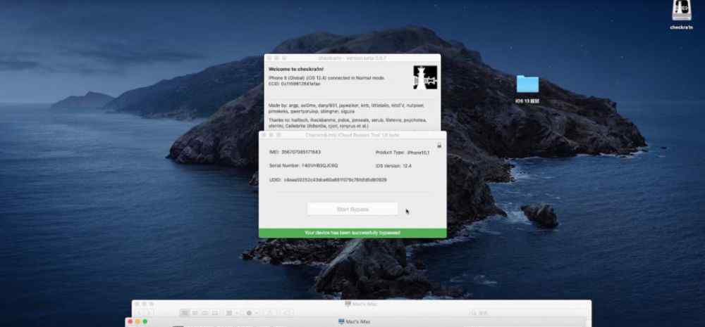
Task: Click the iCloud Bypass Tool title bar
Action: click(352, 135)
